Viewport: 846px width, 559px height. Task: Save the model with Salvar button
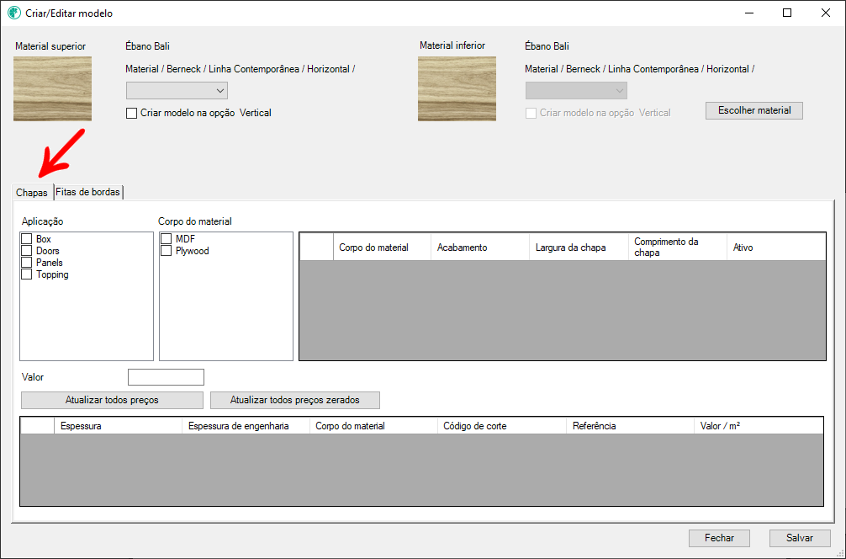click(x=800, y=538)
